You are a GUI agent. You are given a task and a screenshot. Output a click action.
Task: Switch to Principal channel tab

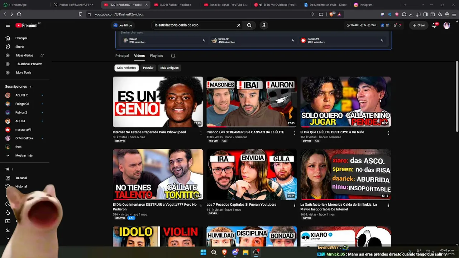[122, 56]
